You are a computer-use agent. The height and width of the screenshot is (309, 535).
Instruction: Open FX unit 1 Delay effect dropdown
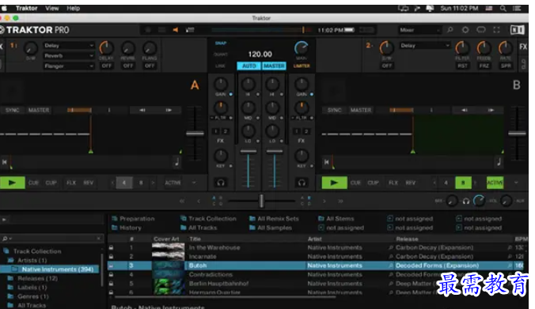click(69, 45)
